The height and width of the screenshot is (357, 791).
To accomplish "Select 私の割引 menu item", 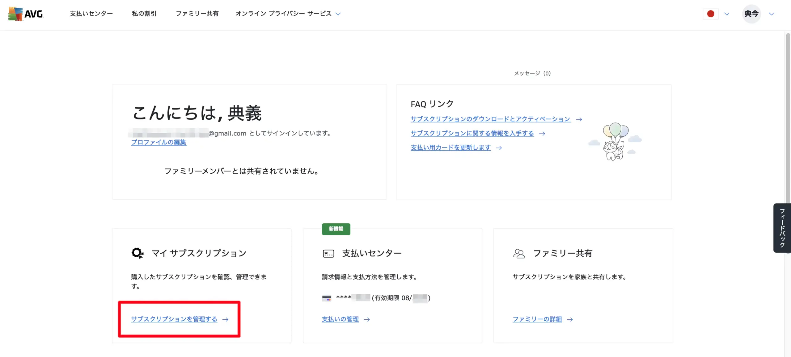I will [144, 14].
